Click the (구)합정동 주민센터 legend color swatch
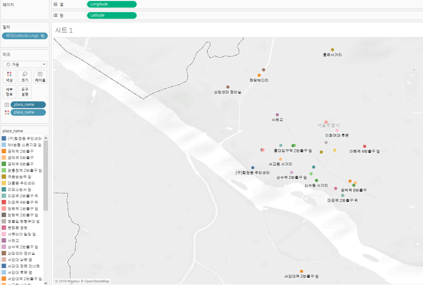 click(4, 139)
